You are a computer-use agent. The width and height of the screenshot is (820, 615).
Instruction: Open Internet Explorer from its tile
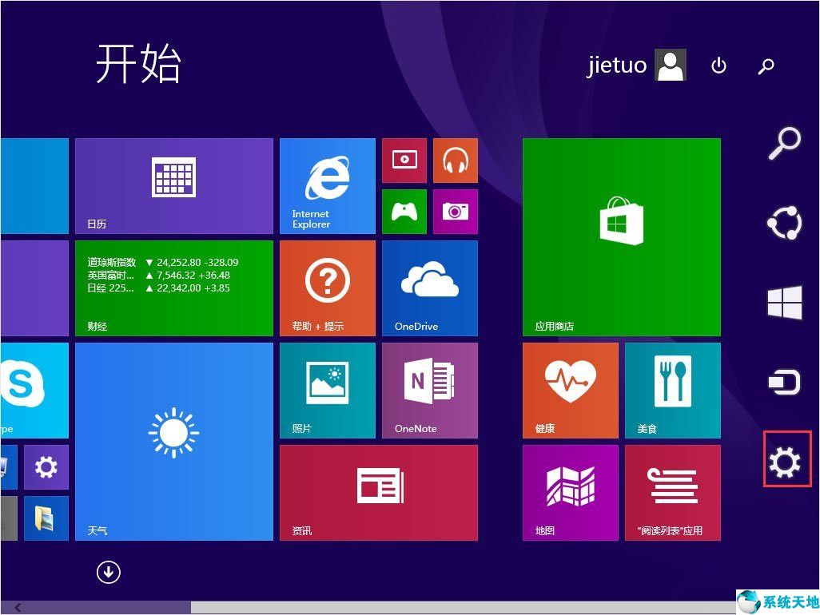[327, 185]
